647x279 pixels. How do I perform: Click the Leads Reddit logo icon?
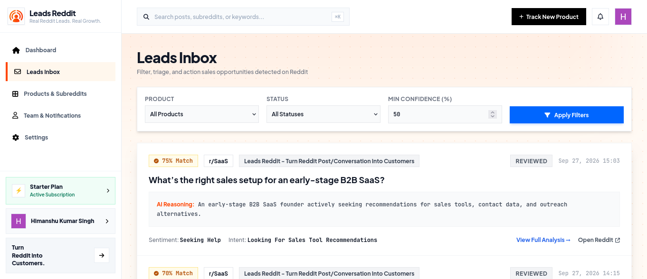16,17
